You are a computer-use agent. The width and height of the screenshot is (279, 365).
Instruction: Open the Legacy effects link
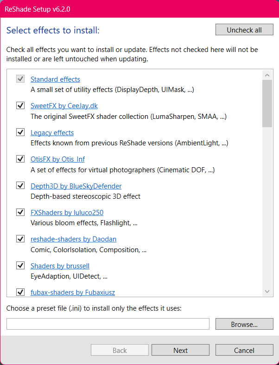click(52, 133)
